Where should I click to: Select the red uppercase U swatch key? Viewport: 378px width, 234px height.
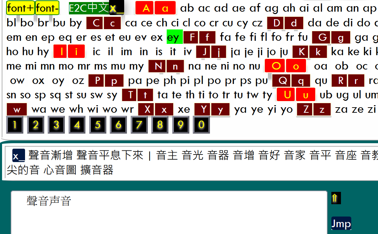point(287,95)
